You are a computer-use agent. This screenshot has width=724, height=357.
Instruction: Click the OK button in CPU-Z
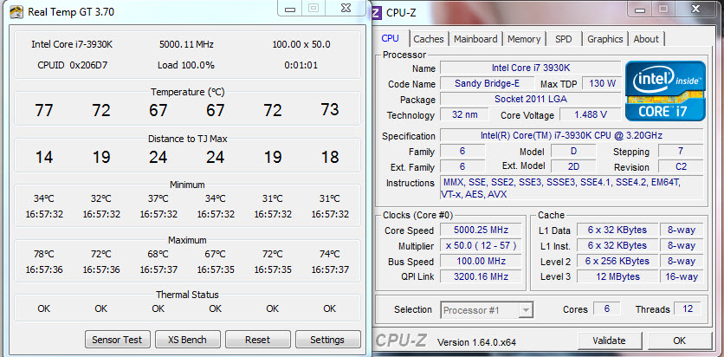tap(679, 341)
